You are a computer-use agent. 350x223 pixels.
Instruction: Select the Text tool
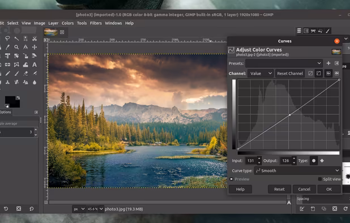(35, 65)
